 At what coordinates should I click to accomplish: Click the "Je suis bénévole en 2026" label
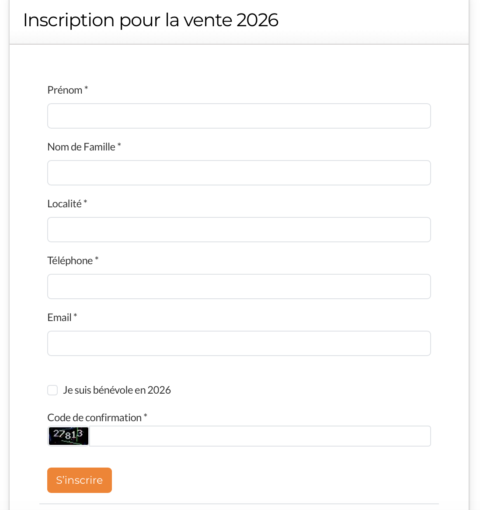tap(117, 390)
